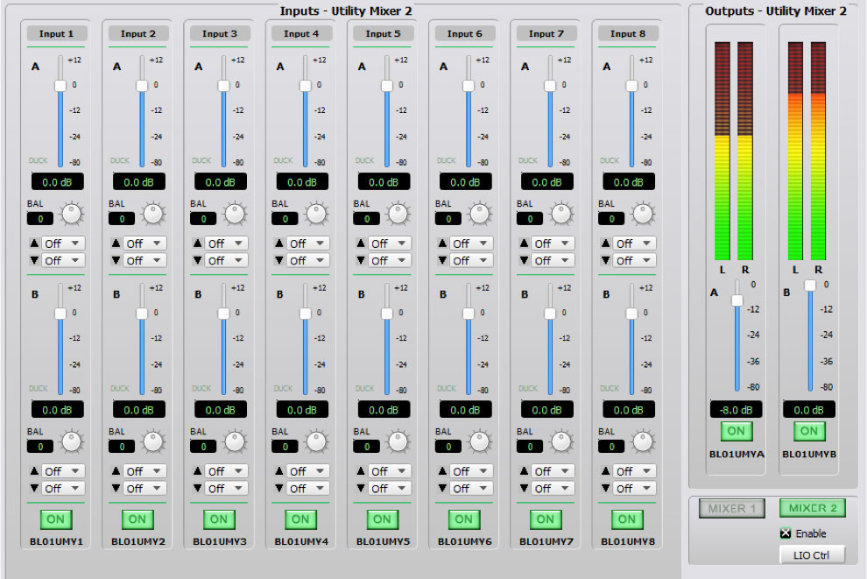The height and width of the screenshot is (579, 867).
Task: Uncheck the Enable checkbox
Action: (x=786, y=533)
